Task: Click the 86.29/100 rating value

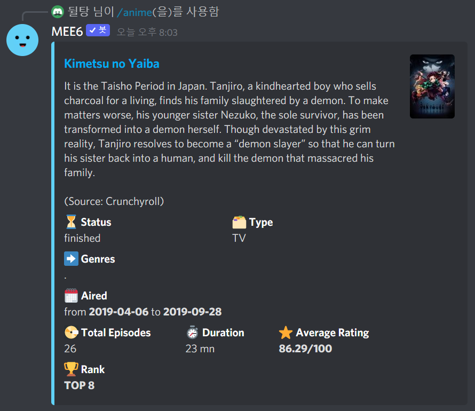Action: coord(305,349)
